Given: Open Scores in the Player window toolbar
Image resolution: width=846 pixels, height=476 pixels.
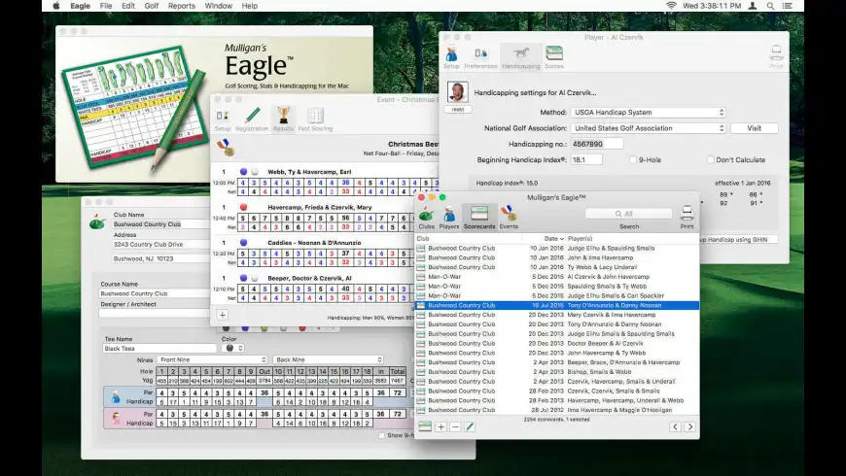Looking at the screenshot, I should [x=554, y=57].
